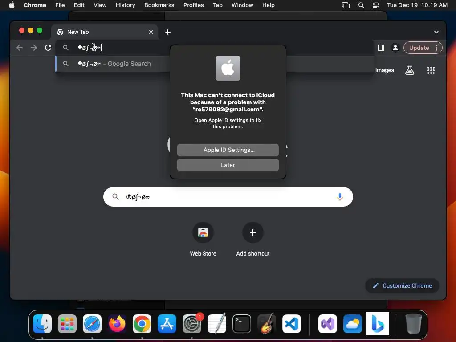Click the Stage Manager menu bar icon
456x342 pixels.
pos(346,5)
